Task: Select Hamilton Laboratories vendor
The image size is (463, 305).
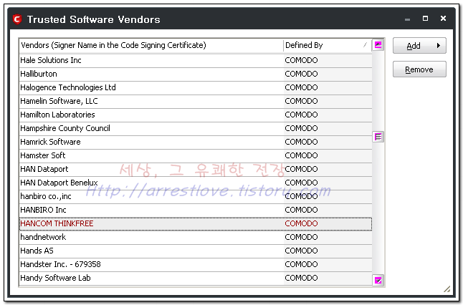Action: [x=196, y=115]
